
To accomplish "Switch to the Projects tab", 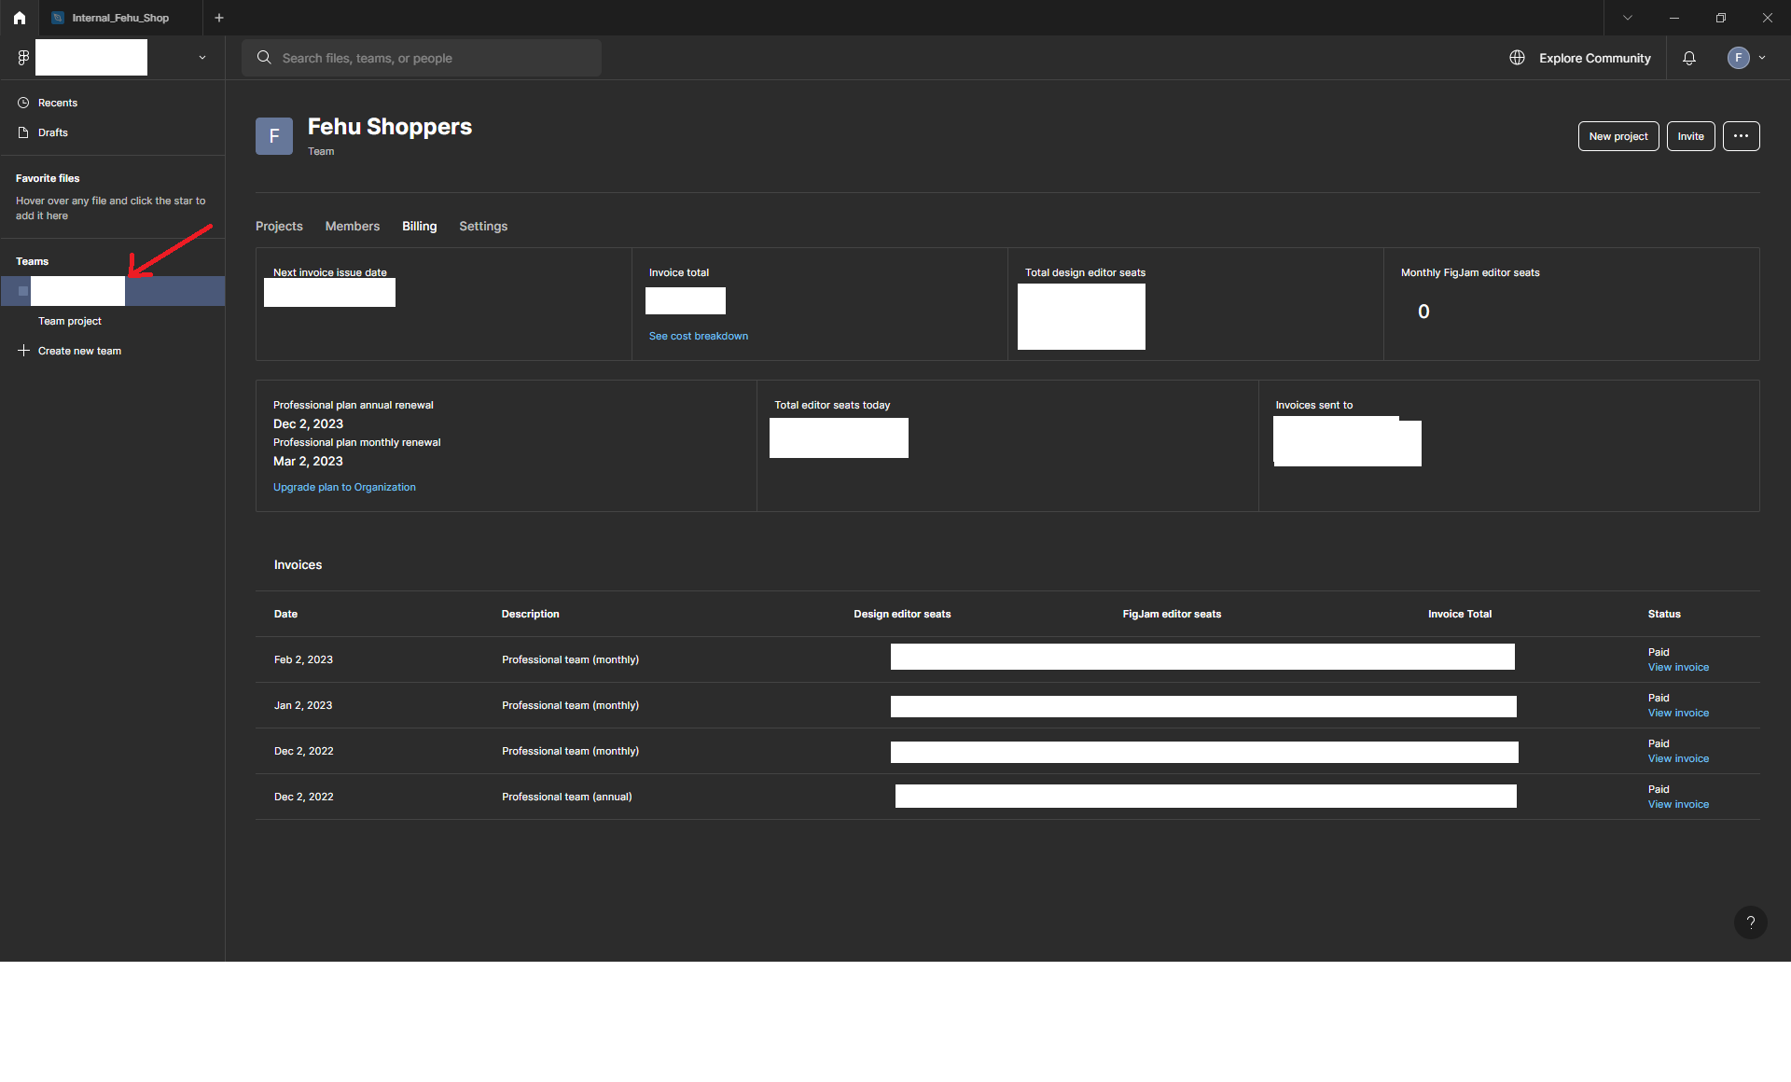I will [x=279, y=226].
